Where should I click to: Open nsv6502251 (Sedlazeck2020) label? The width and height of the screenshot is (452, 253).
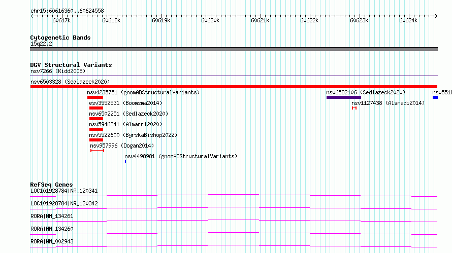point(128,114)
